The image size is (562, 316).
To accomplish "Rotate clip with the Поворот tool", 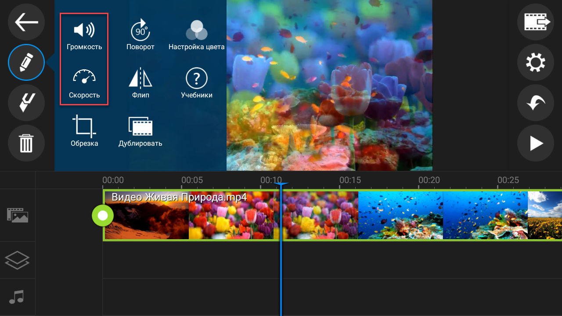I will pyautogui.click(x=140, y=36).
